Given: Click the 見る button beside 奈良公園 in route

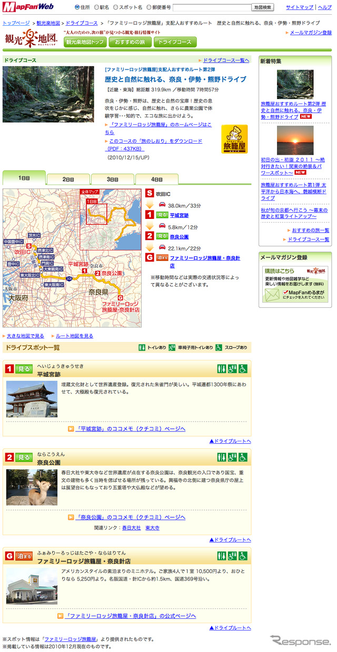Looking at the screenshot, I should pyautogui.click(x=162, y=236).
